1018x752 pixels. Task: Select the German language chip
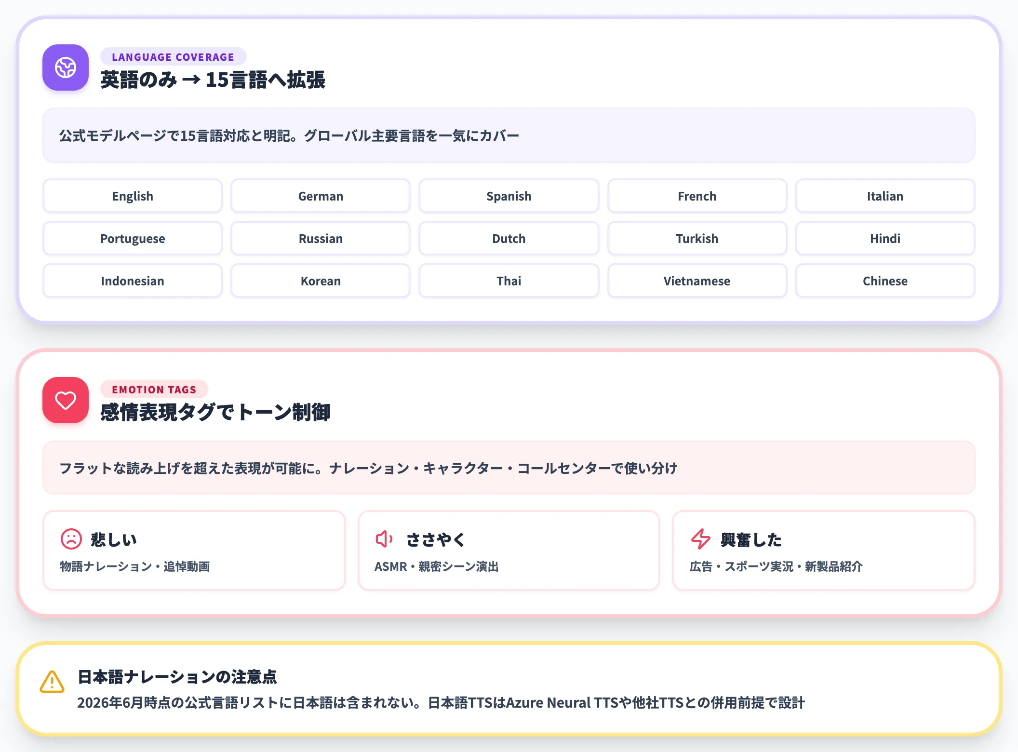click(x=321, y=196)
